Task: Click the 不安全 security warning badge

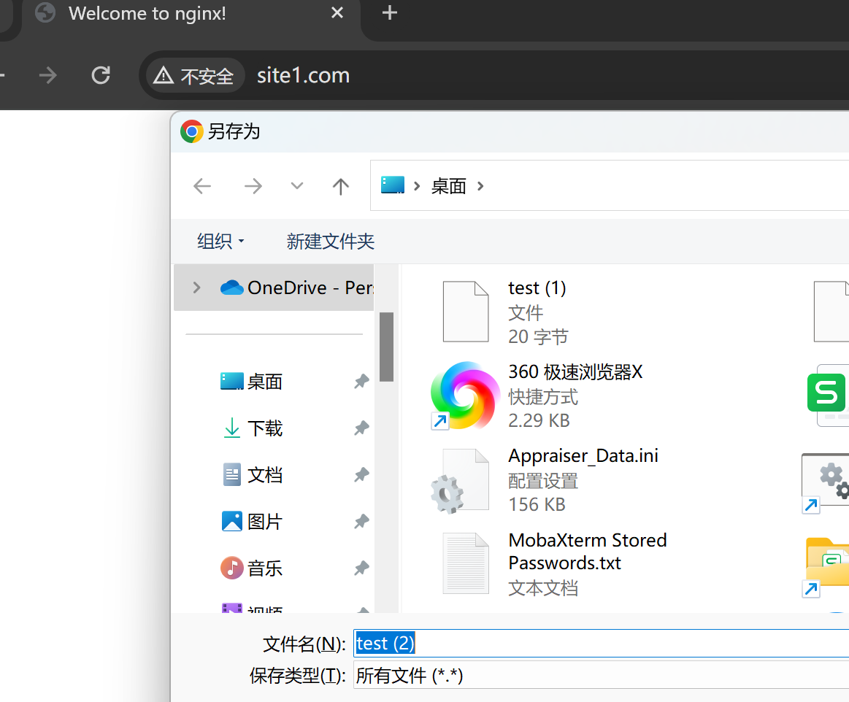Action: tap(195, 76)
